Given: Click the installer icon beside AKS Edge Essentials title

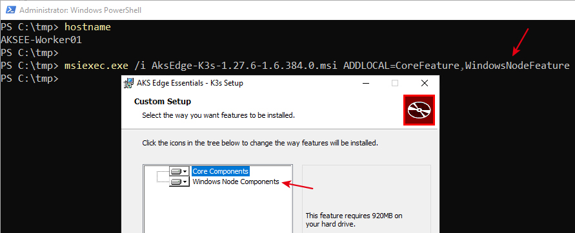Looking at the screenshot, I should tap(128, 83).
